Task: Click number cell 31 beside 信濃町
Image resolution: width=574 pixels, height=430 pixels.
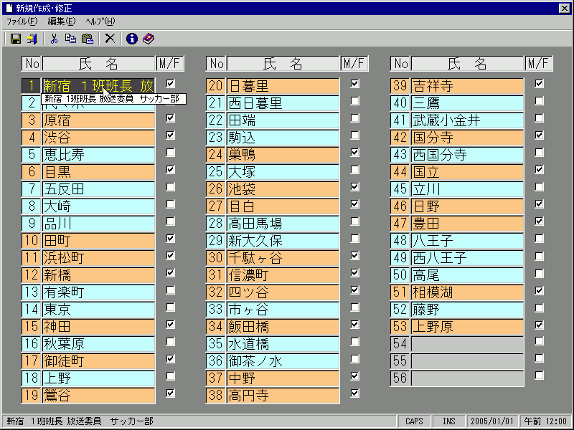Action: tap(216, 275)
